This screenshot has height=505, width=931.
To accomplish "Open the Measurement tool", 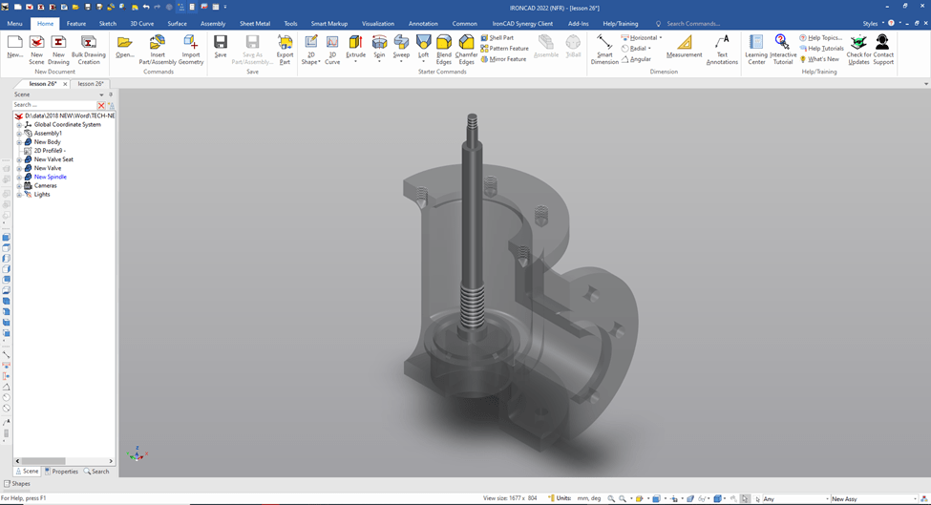I will 684,43.
